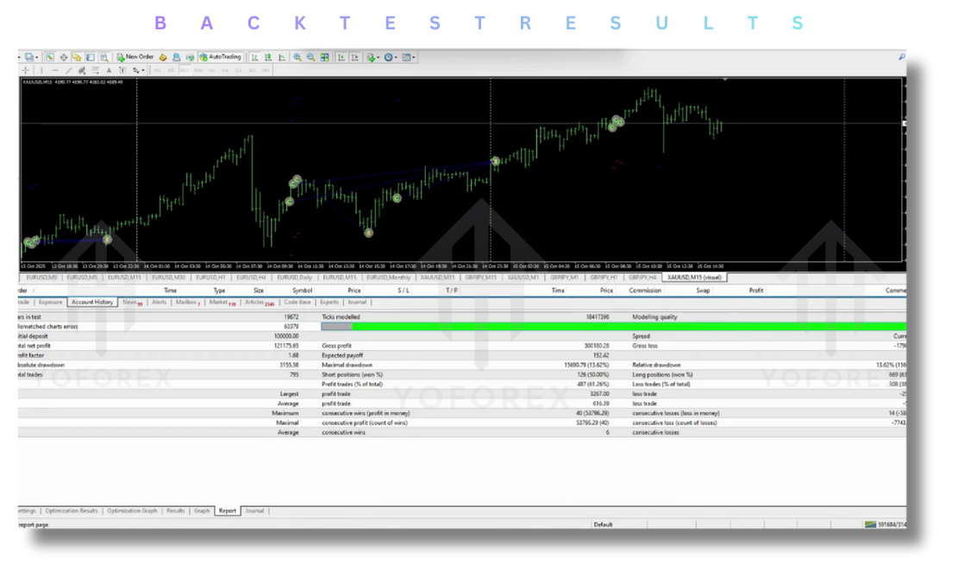Image resolution: width=964 pixels, height=576 pixels.
Task: Switch to the Account History tab
Action: click(92, 303)
